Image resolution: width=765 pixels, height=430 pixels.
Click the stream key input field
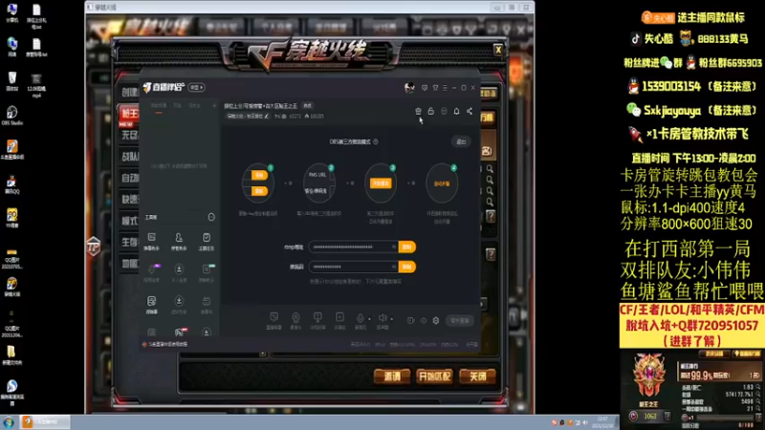[353, 267]
